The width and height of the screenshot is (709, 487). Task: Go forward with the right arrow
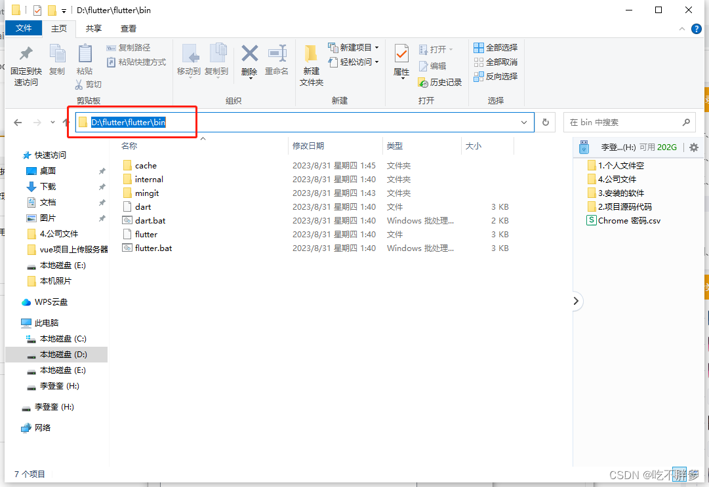[37, 123]
